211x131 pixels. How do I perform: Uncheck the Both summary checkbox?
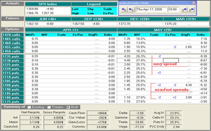coord(68,107)
